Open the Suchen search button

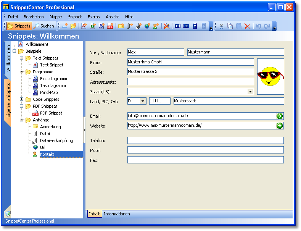pyautogui.click(x=44, y=26)
